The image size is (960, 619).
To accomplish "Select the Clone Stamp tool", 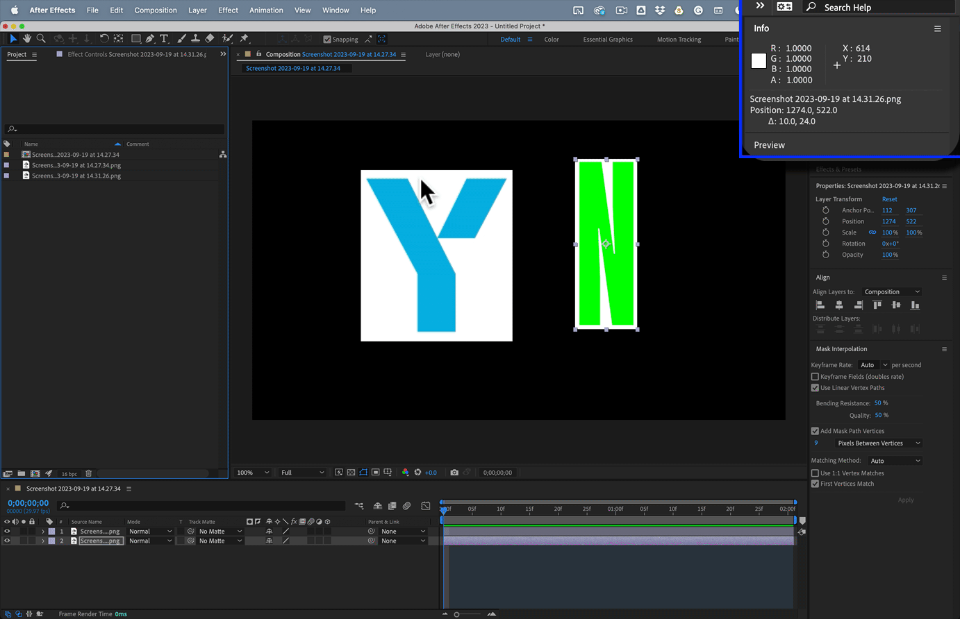I will coord(196,39).
